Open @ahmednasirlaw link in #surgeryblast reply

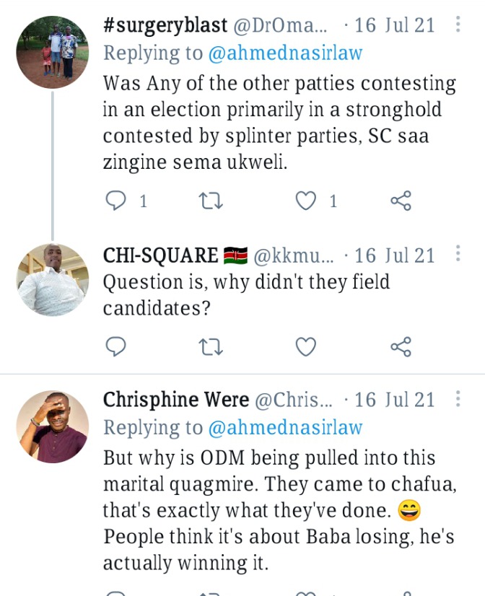(285, 53)
